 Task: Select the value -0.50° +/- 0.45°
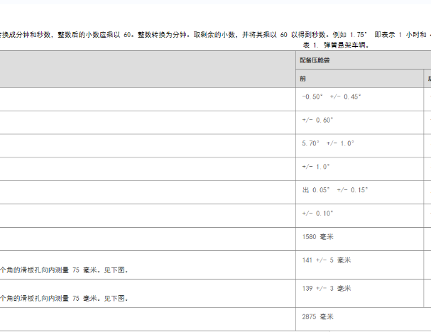point(332,96)
